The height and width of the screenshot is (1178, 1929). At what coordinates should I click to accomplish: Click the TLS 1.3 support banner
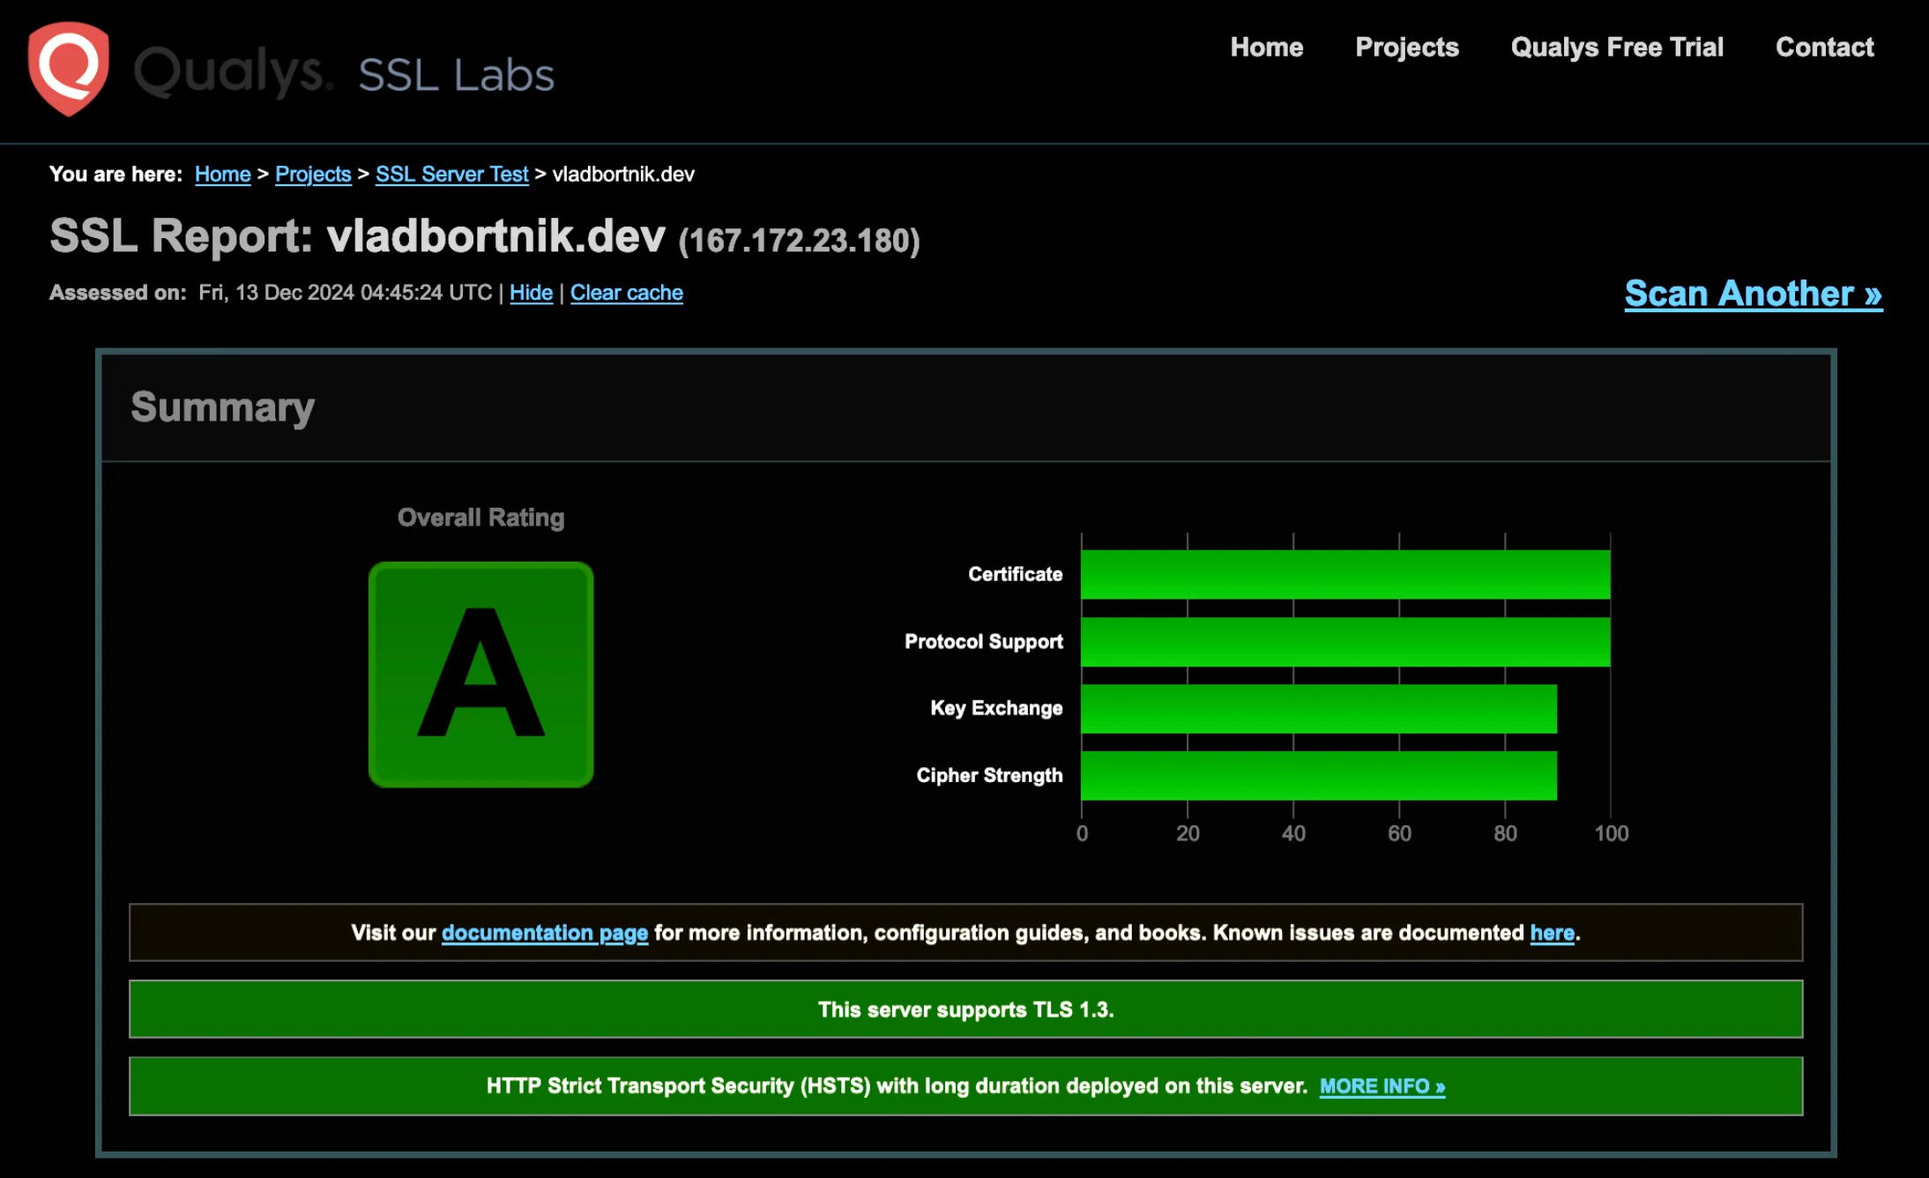point(965,1010)
